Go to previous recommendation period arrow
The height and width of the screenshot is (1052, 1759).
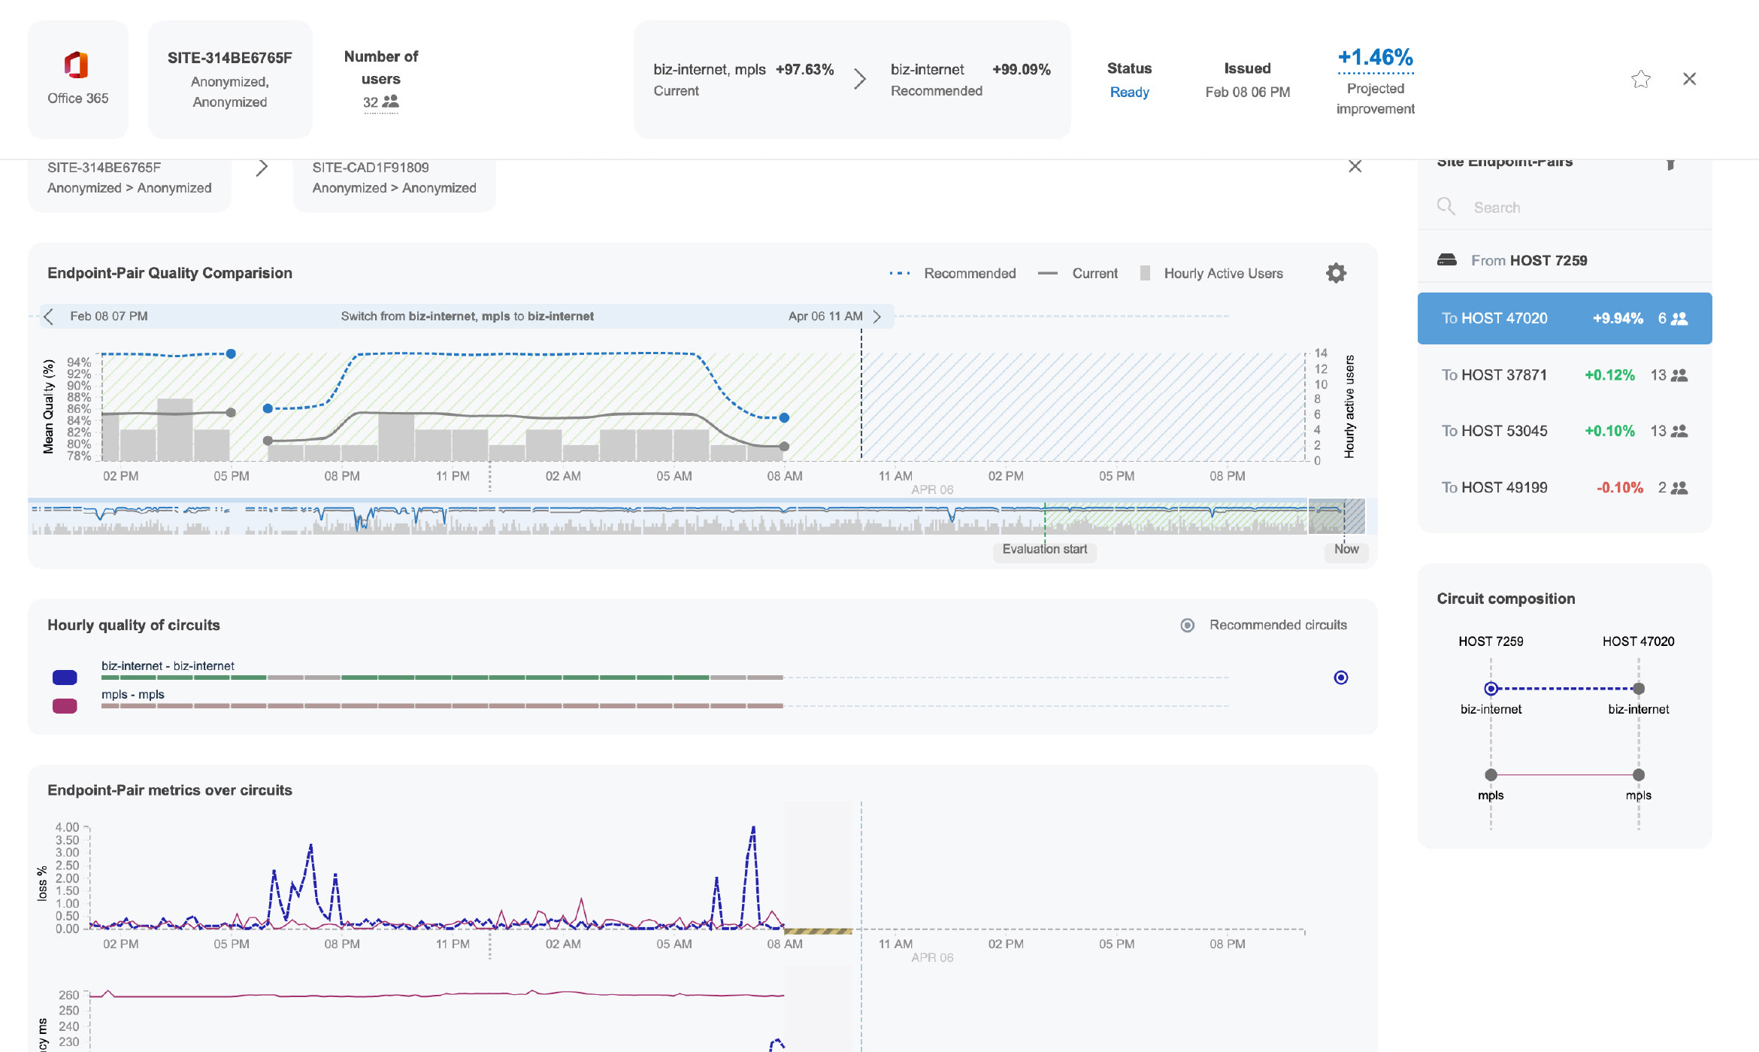(x=49, y=317)
